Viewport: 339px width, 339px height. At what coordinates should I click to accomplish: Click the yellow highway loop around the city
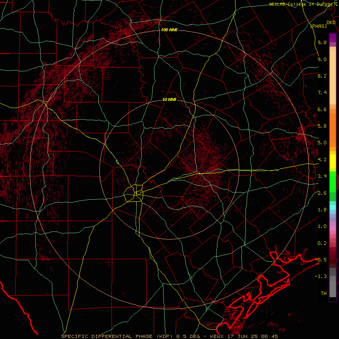[x=134, y=193]
